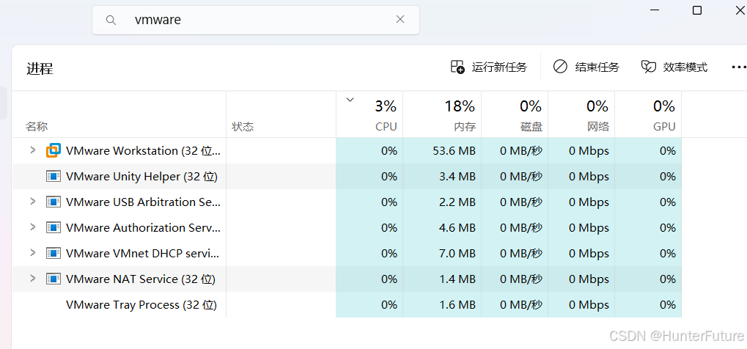This screenshot has width=747, height=349.
Task: Click the End task circle-slash icon
Action: [560, 67]
